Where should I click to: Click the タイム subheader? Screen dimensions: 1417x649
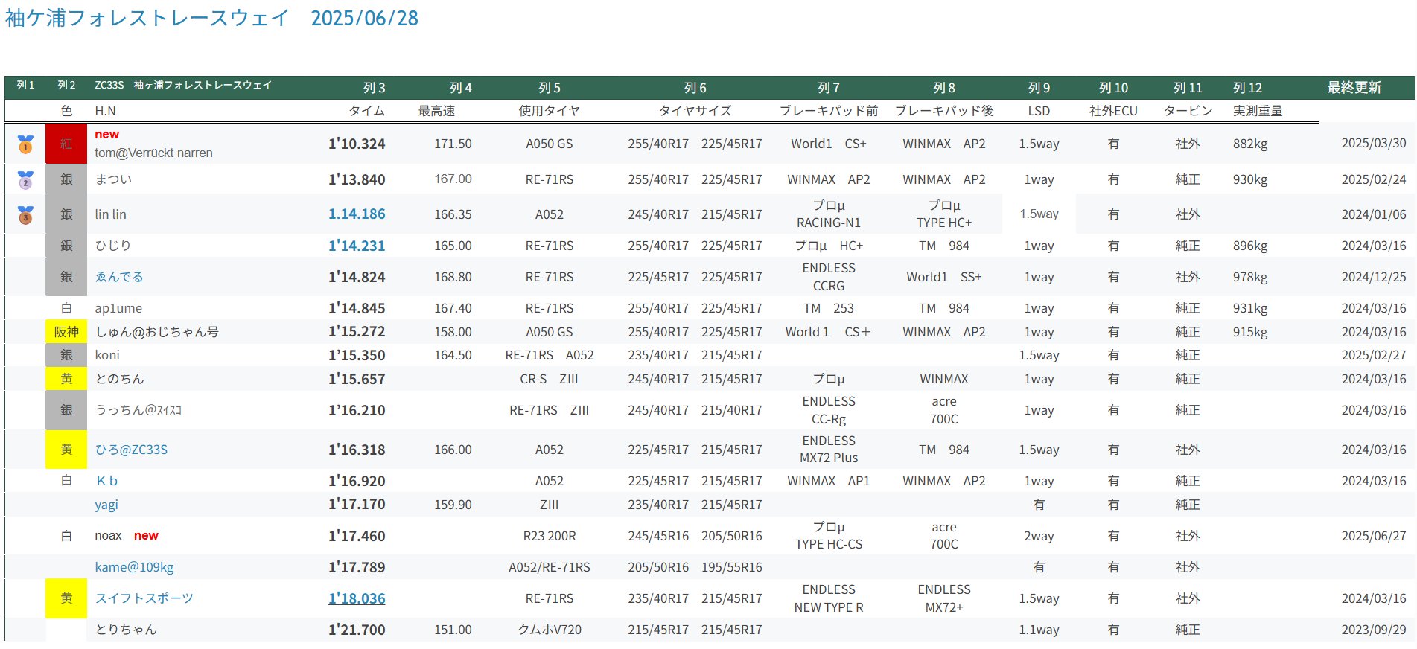point(367,111)
